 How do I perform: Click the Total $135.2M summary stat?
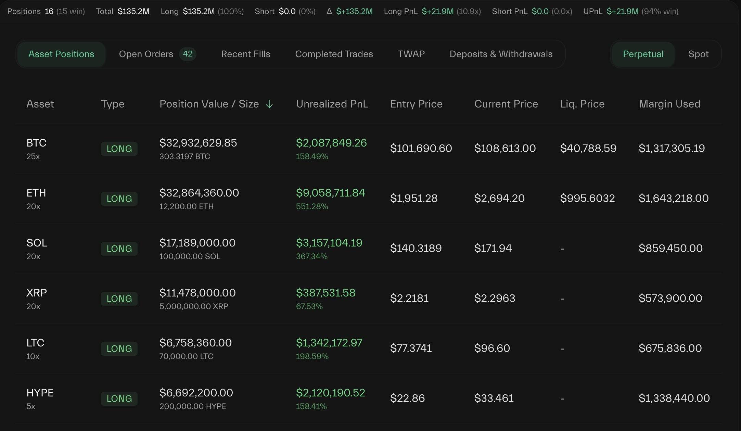[123, 11]
